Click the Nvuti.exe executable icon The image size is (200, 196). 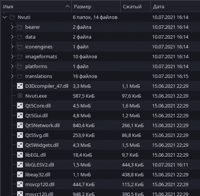[20, 96]
